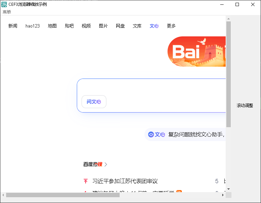Go to hao123 link
Screen dimensions: 261x203
tap(33, 26)
